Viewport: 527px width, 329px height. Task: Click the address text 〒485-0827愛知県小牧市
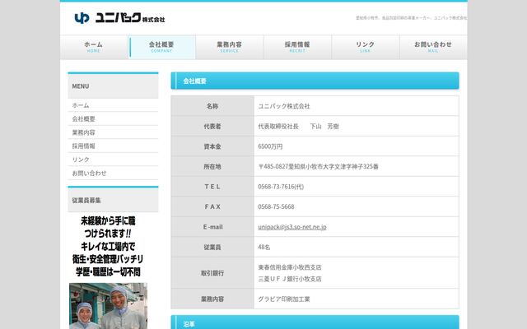click(x=319, y=166)
